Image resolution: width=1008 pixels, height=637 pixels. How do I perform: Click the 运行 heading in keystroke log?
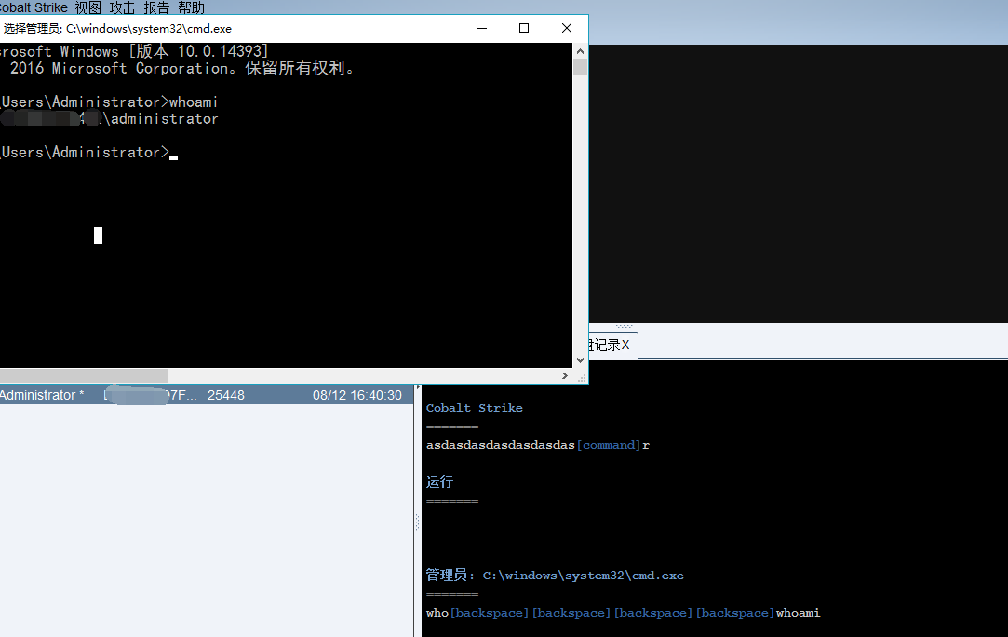click(439, 481)
